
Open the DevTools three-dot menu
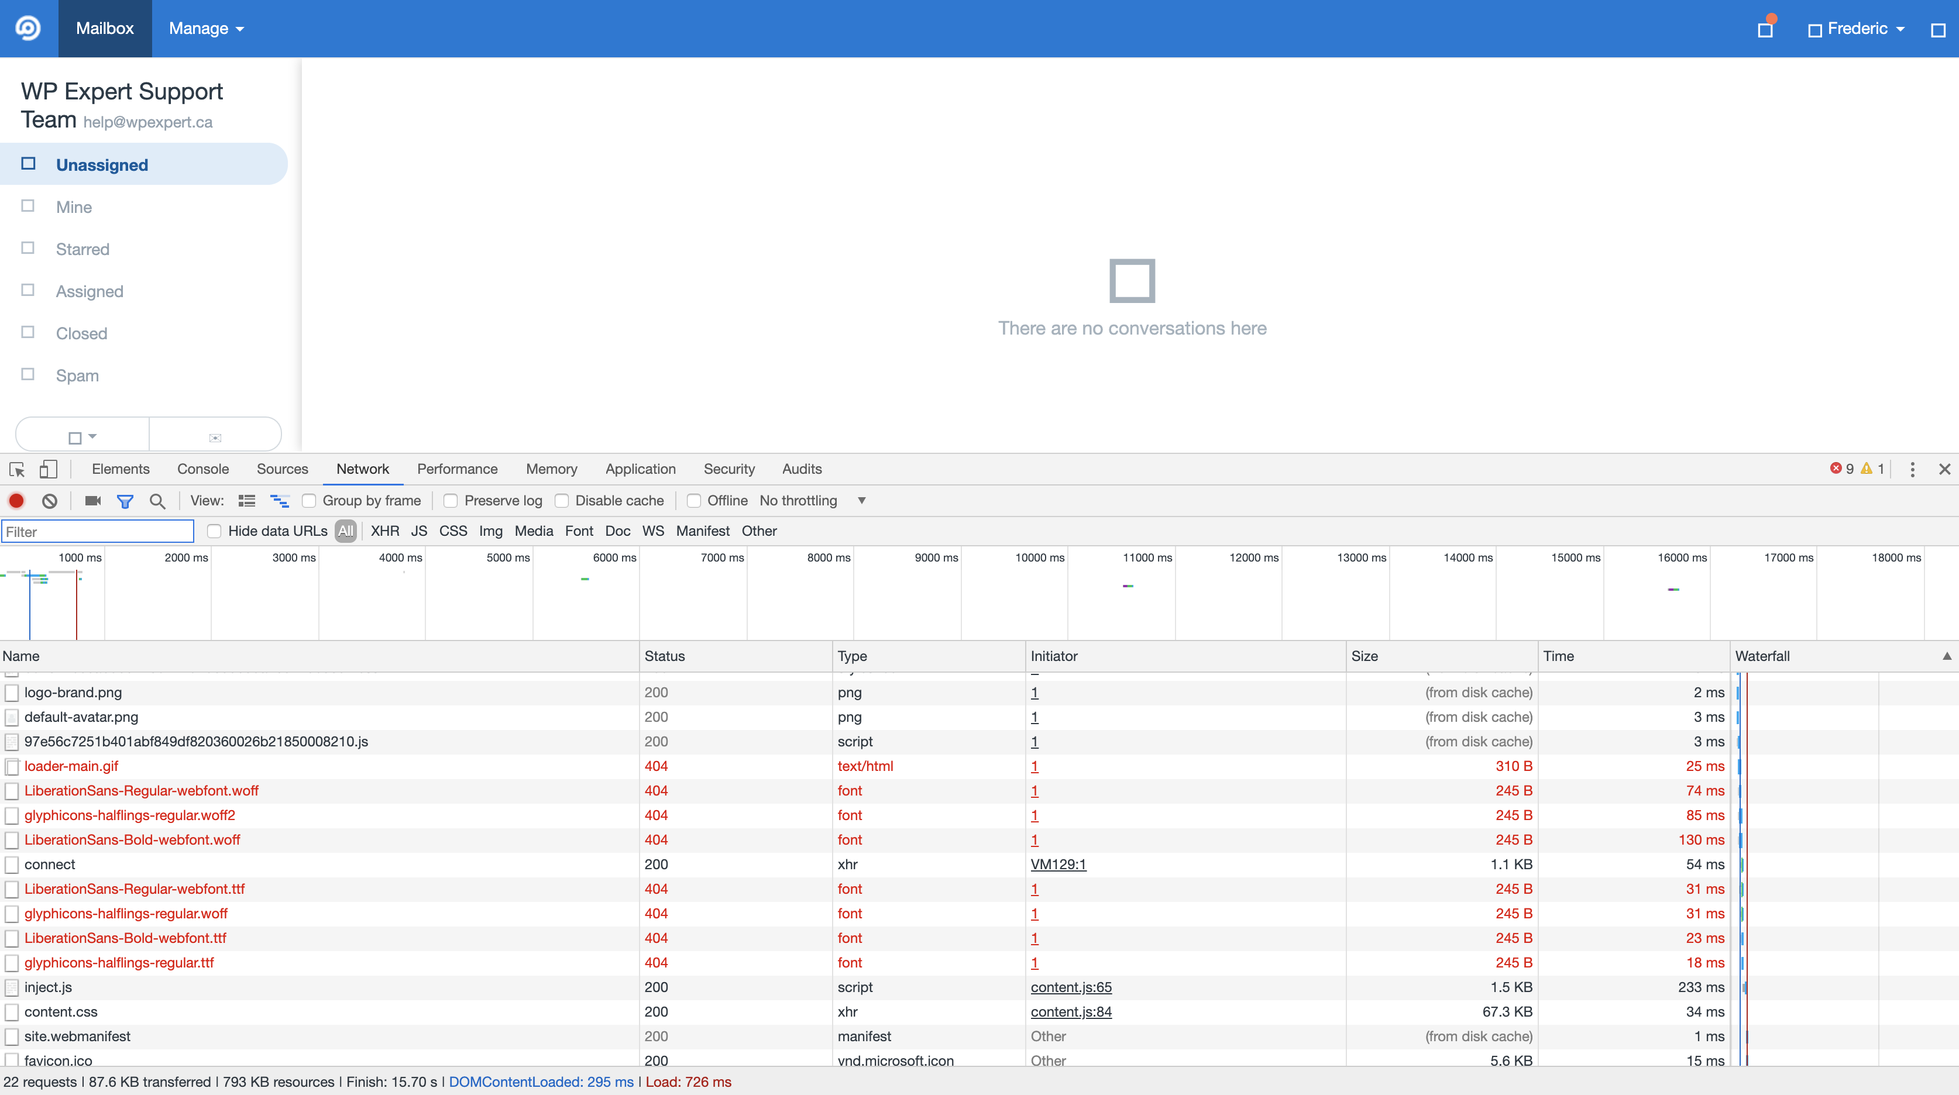point(1912,469)
